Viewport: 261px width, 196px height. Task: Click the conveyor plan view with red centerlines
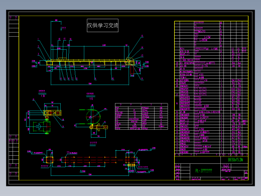(x=91, y=161)
